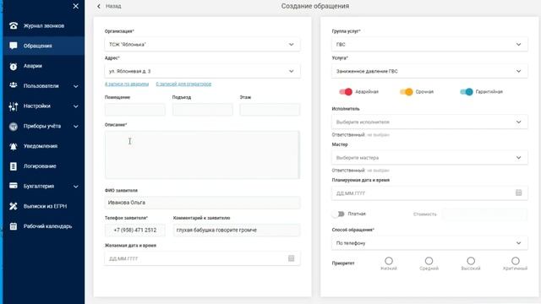
Task: Open the Исполнитель dropdown
Action: pyautogui.click(x=429, y=122)
